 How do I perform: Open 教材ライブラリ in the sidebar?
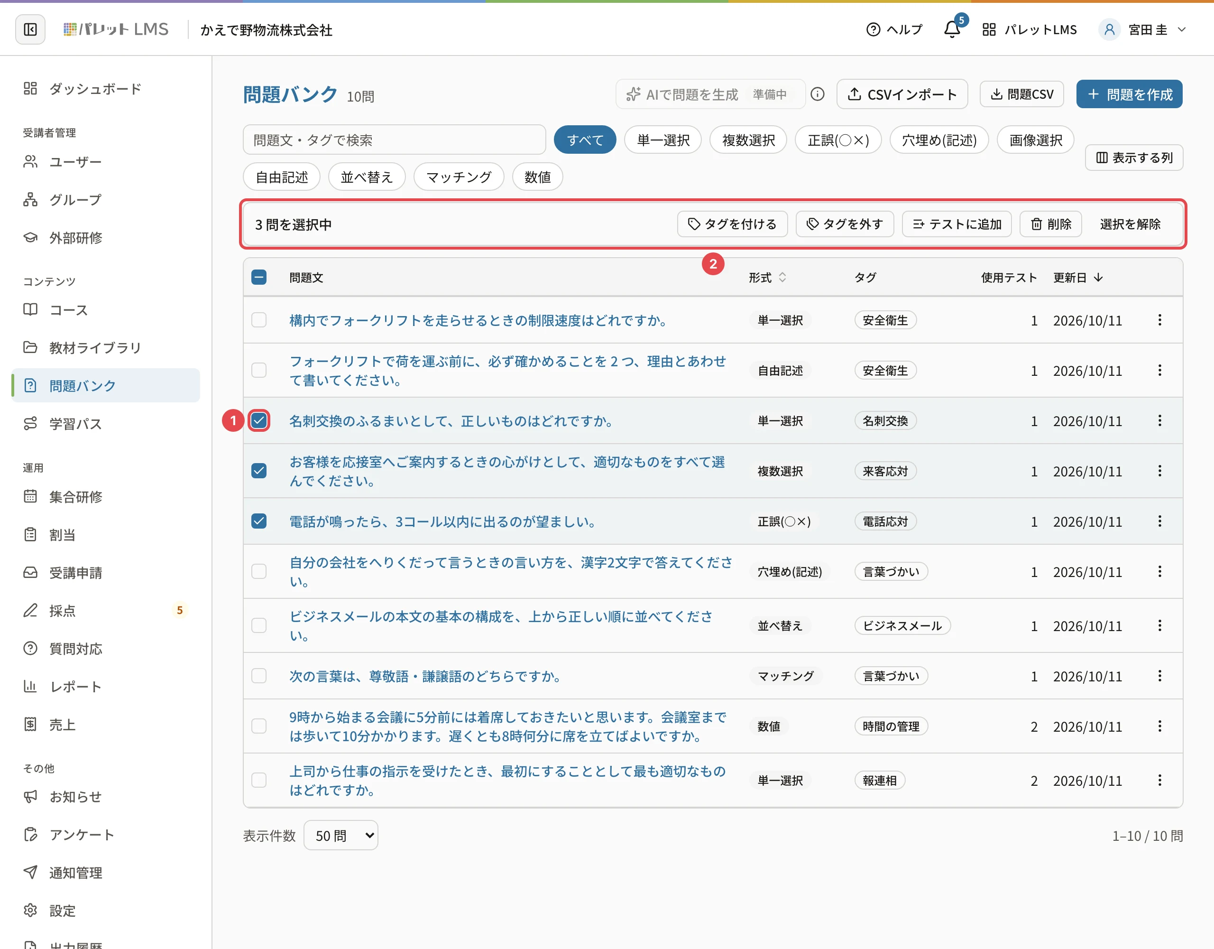(106, 348)
